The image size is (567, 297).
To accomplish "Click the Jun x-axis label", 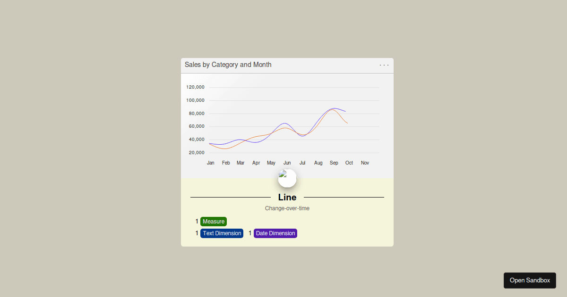I will point(287,163).
